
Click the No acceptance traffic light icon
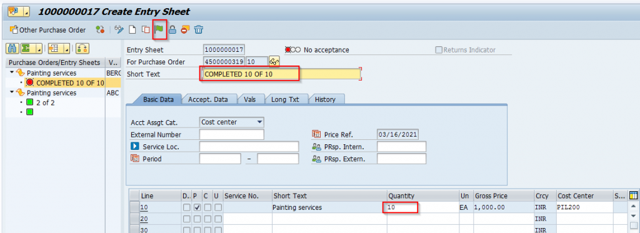[x=292, y=50]
